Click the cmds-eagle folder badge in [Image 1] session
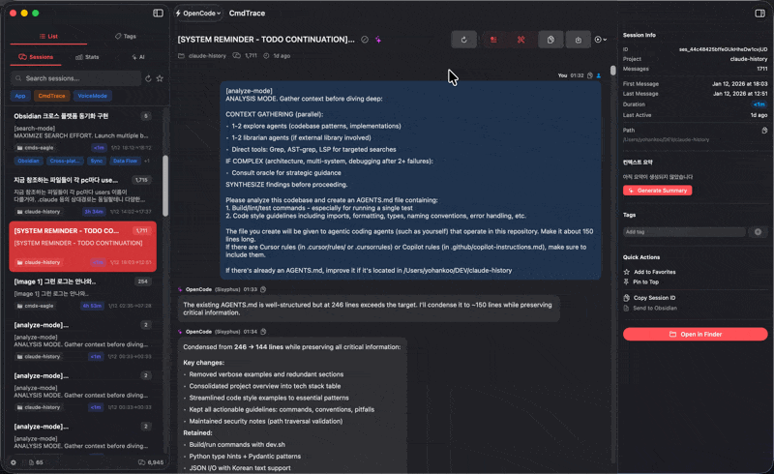The image size is (774, 474). click(35, 306)
